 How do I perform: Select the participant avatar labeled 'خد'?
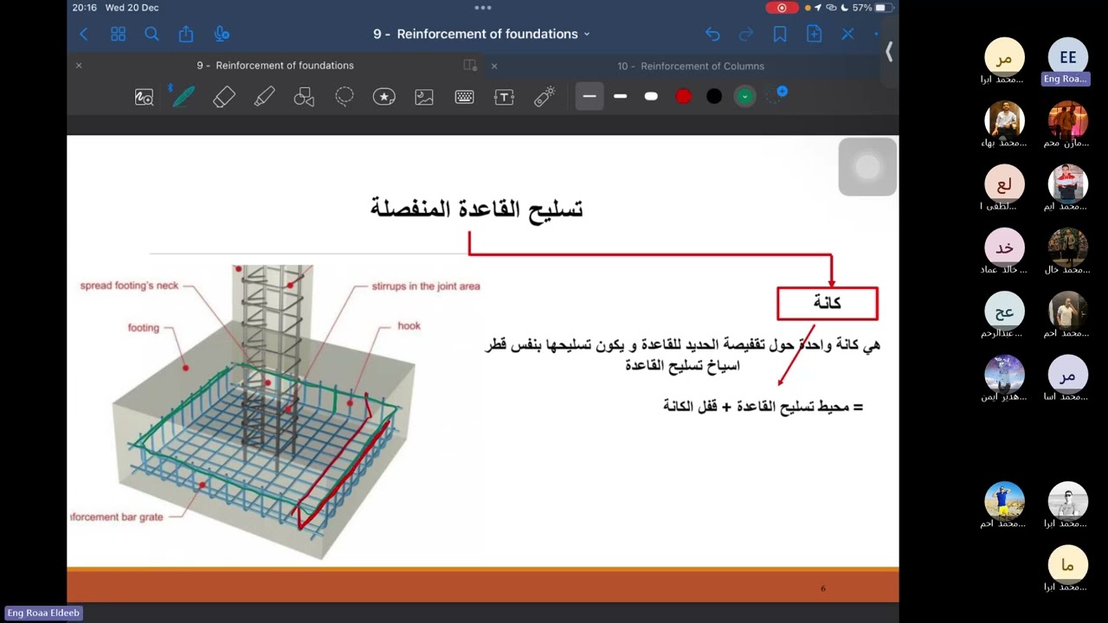(x=1004, y=247)
